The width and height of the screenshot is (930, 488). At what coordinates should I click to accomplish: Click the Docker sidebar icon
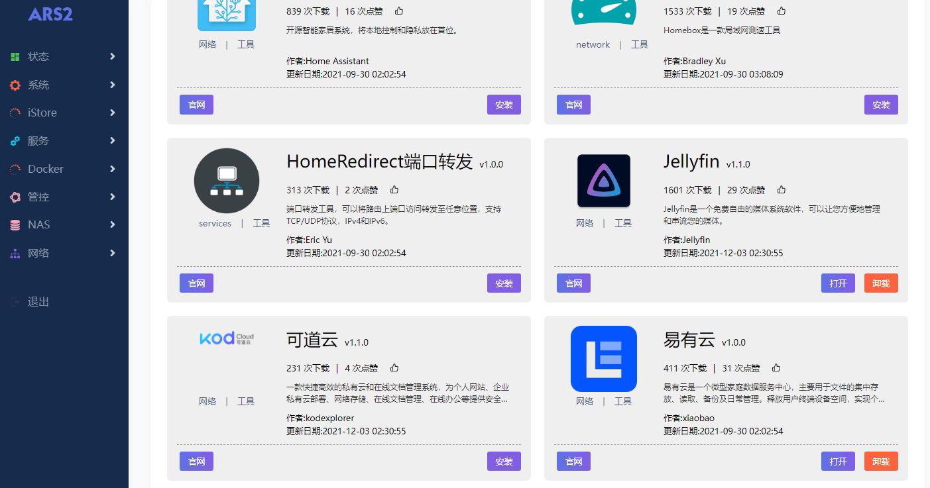pos(15,169)
